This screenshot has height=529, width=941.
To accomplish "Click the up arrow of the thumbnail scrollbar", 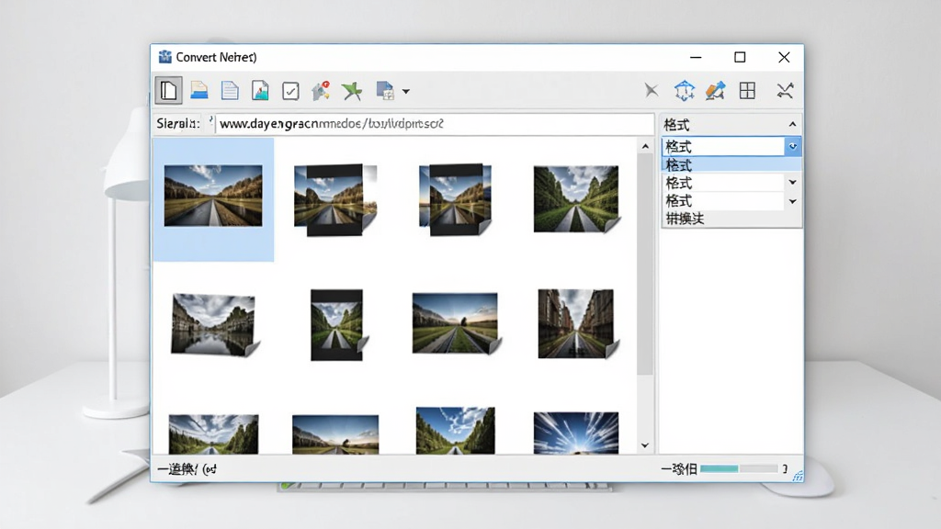I will (x=645, y=146).
